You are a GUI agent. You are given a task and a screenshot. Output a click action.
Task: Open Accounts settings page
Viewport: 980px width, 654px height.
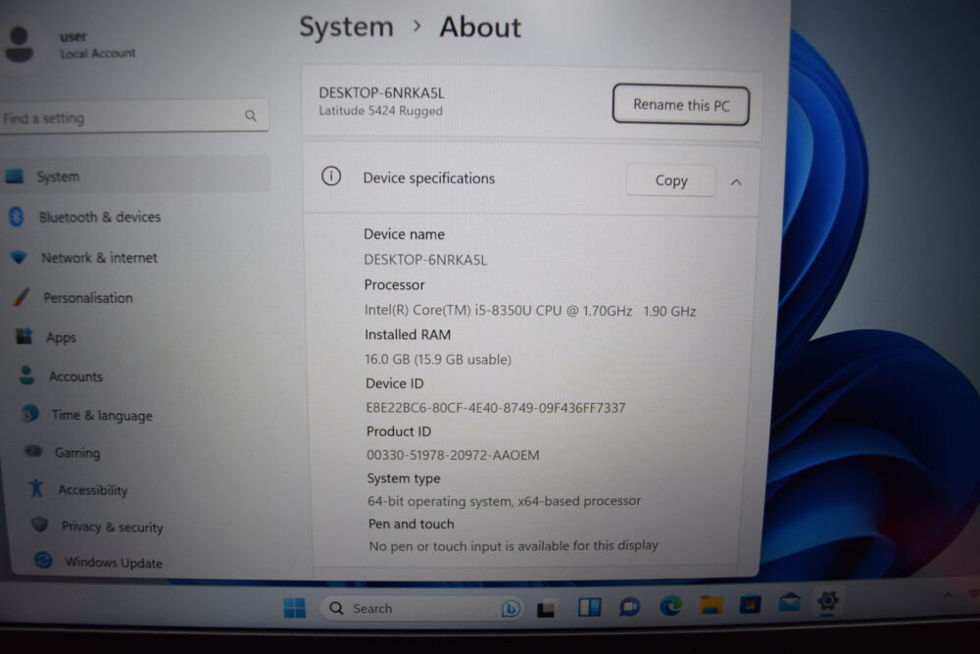point(75,377)
